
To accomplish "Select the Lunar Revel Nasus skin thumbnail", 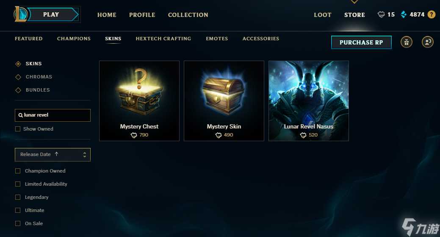I will pos(309,101).
